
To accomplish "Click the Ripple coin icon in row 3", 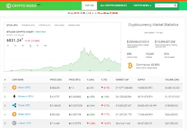I will coord(14,105).
